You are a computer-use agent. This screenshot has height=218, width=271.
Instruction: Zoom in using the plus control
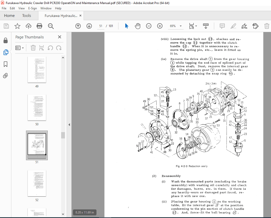[x=160, y=26]
